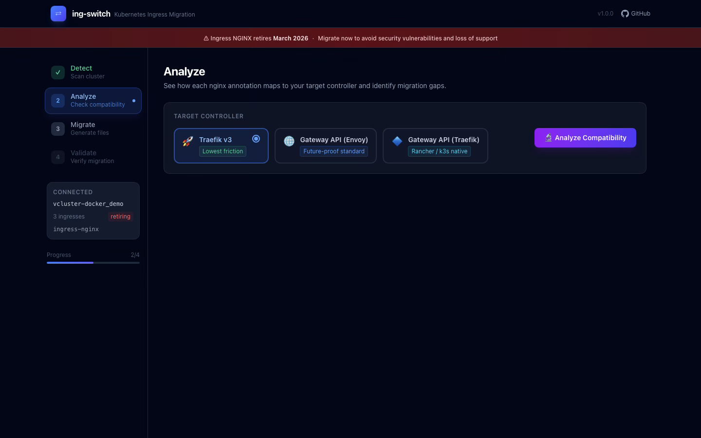Go to the Detect step
Image resolution: width=701 pixels, height=438 pixels.
(93, 73)
